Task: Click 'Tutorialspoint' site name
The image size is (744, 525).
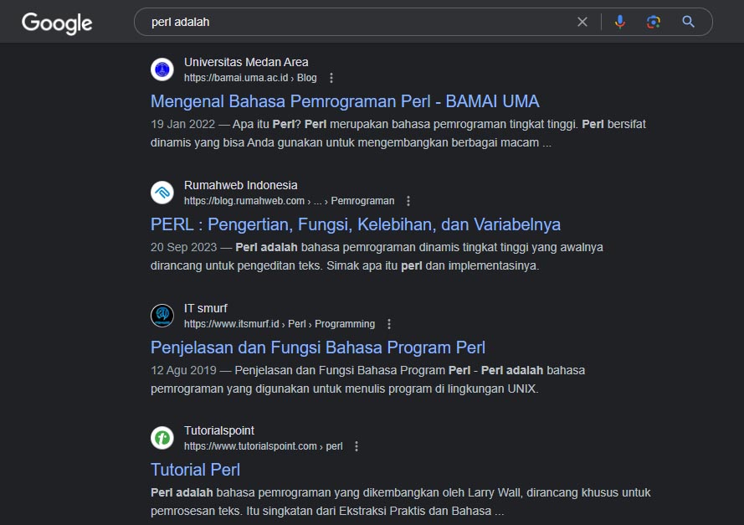Action: point(219,430)
